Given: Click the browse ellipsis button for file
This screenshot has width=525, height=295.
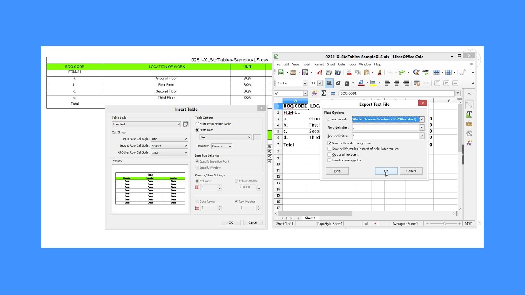Looking at the screenshot, I should click(257, 137).
